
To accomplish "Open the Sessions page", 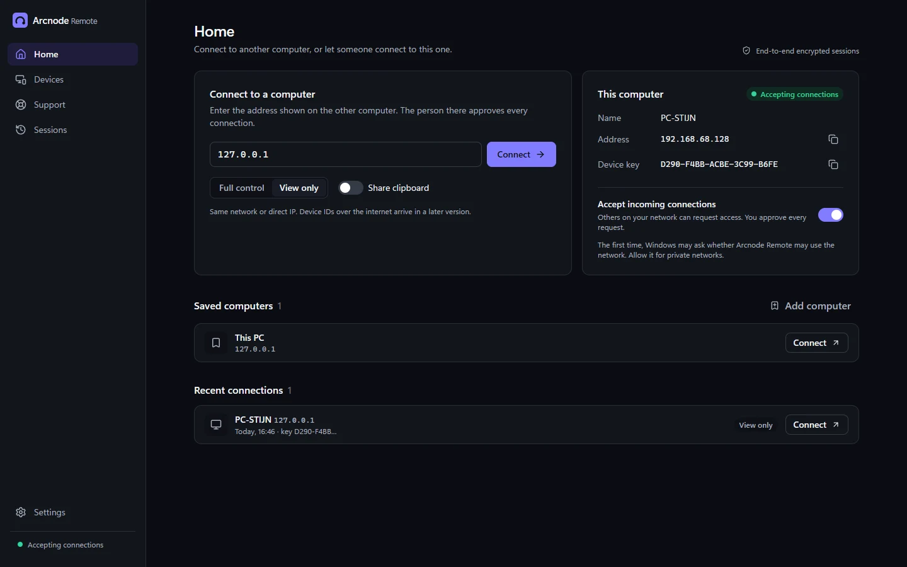I will coord(72,130).
